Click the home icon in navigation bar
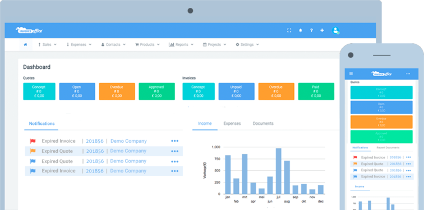 [x=25, y=45]
